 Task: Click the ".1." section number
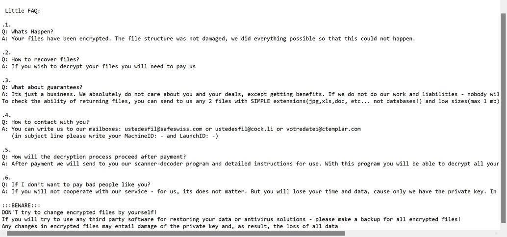(6, 25)
